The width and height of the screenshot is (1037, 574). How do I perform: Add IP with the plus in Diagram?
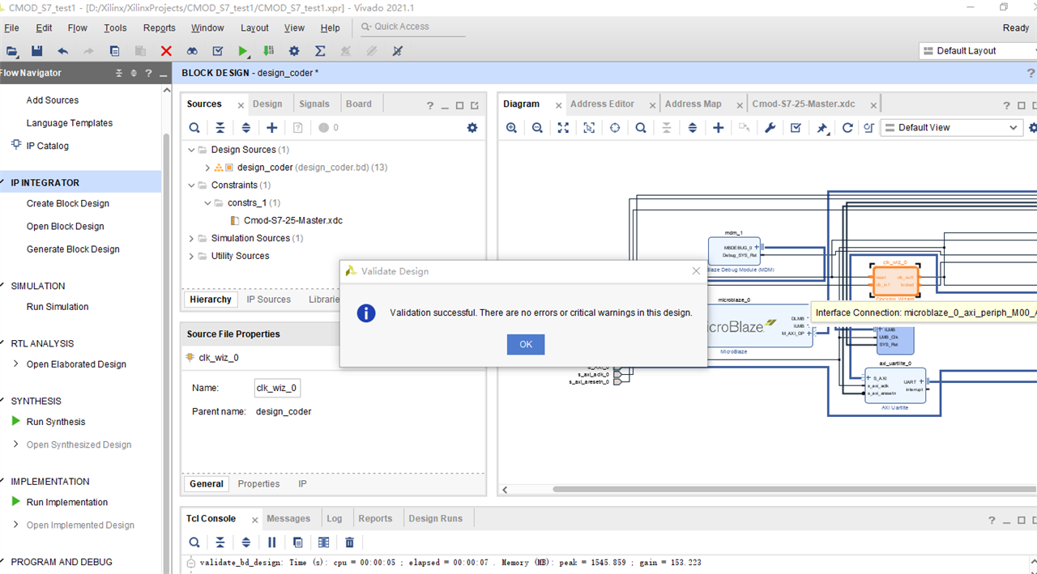pyautogui.click(x=718, y=127)
